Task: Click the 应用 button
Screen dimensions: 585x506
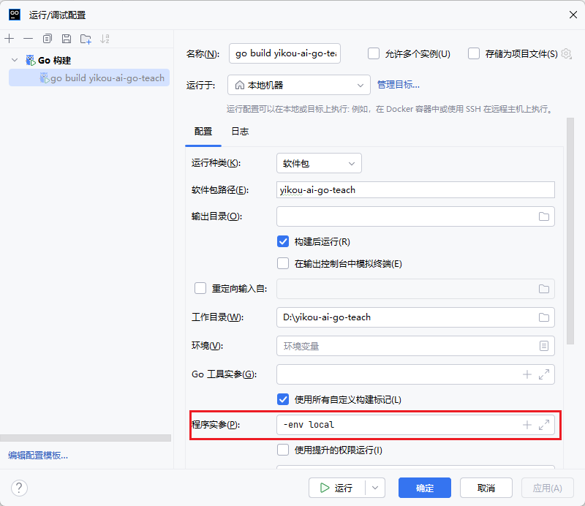Action: (x=547, y=488)
